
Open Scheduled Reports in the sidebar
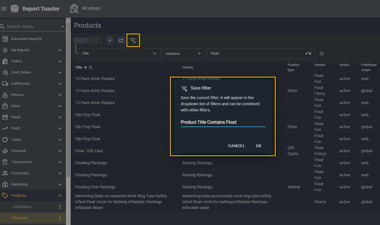(x=26, y=39)
